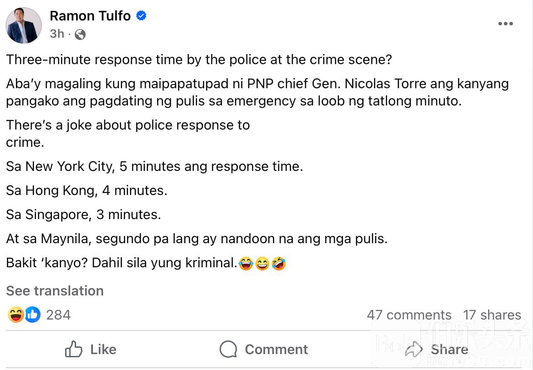Click See translation

click(x=55, y=291)
